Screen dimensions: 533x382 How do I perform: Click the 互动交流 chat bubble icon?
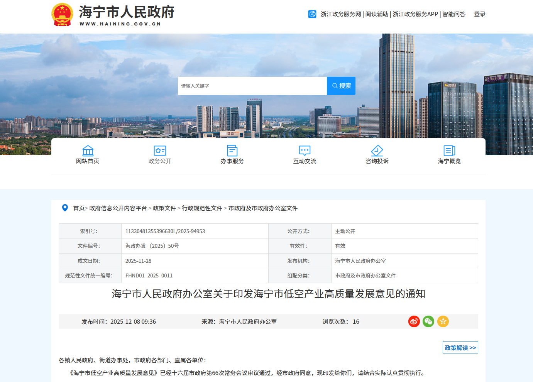[x=305, y=150]
